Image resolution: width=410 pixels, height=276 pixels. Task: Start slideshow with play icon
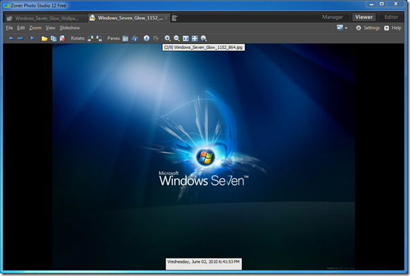[33, 38]
